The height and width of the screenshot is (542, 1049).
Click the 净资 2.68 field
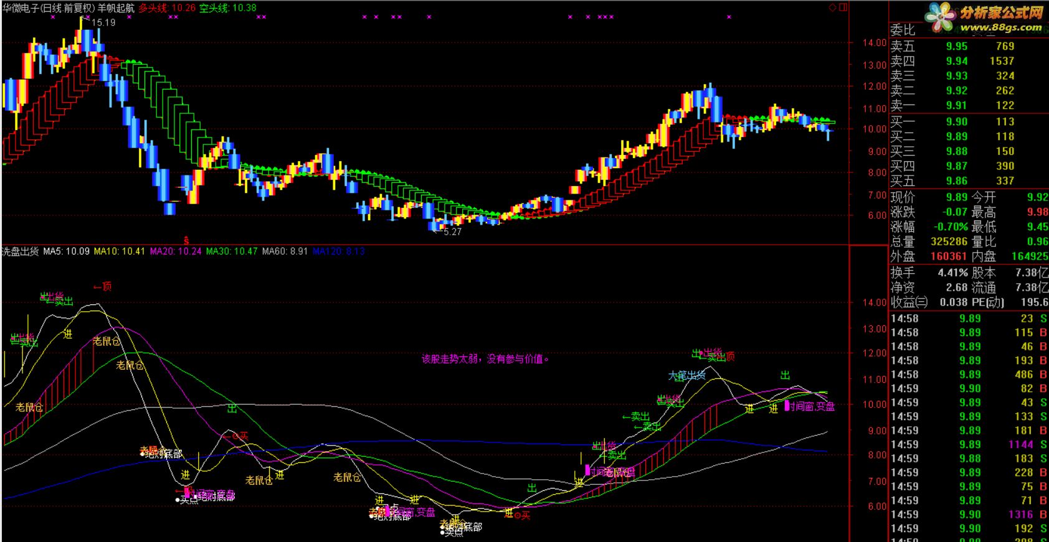(x=929, y=287)
